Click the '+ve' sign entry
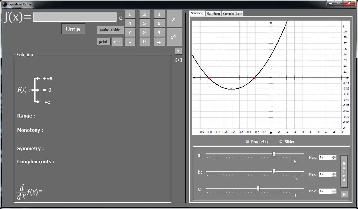358x209 pixels. point(48,78)
